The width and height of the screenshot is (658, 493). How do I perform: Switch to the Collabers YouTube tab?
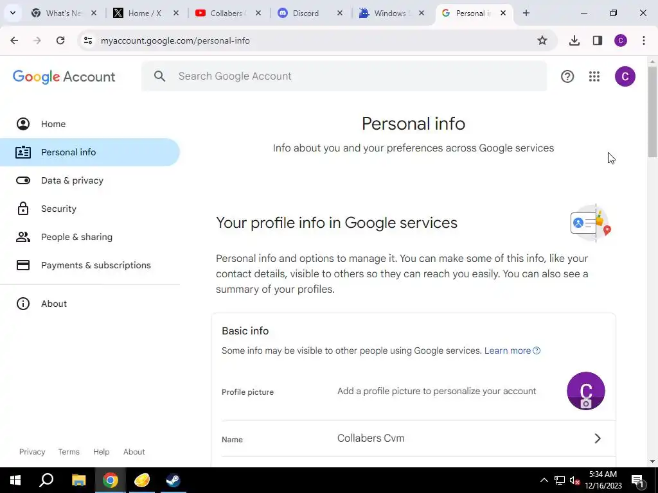[228, 13]
